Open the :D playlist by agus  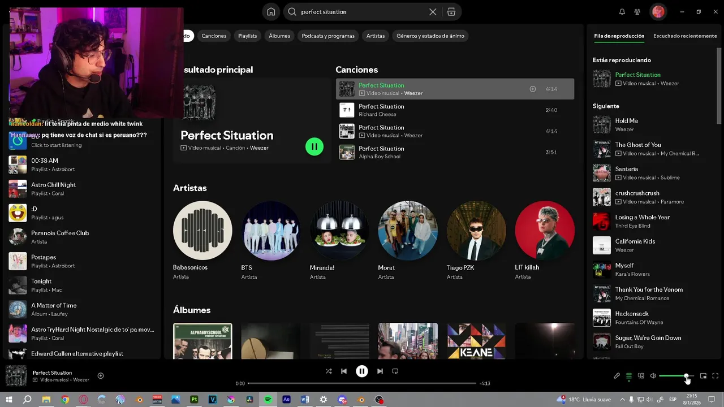[x=83, y=213]
